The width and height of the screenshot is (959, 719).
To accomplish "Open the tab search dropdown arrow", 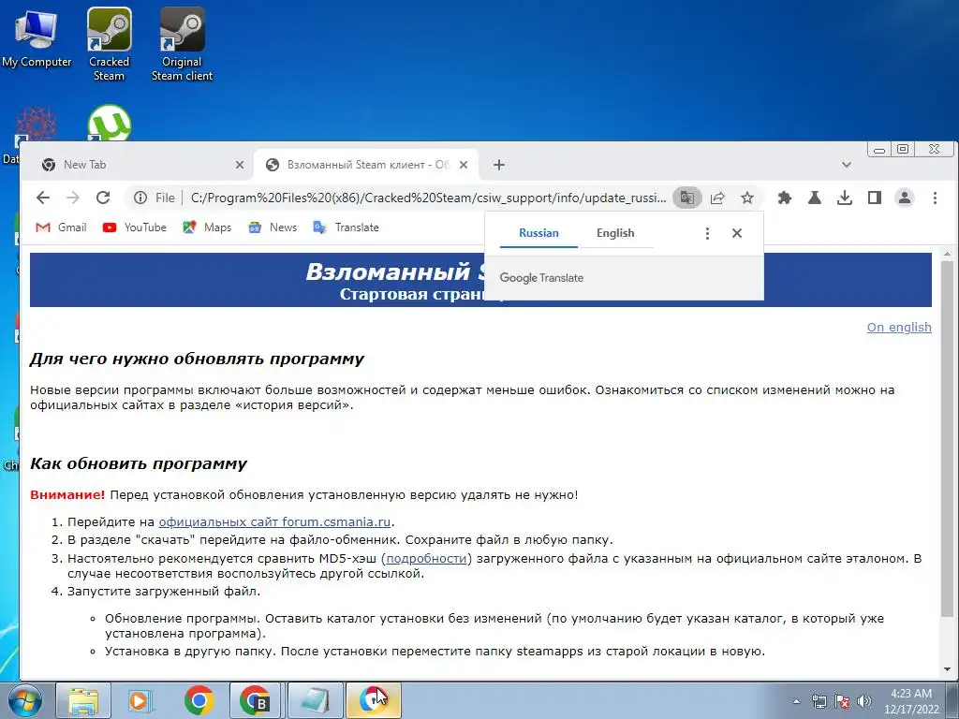I will (x=847, y=165).
